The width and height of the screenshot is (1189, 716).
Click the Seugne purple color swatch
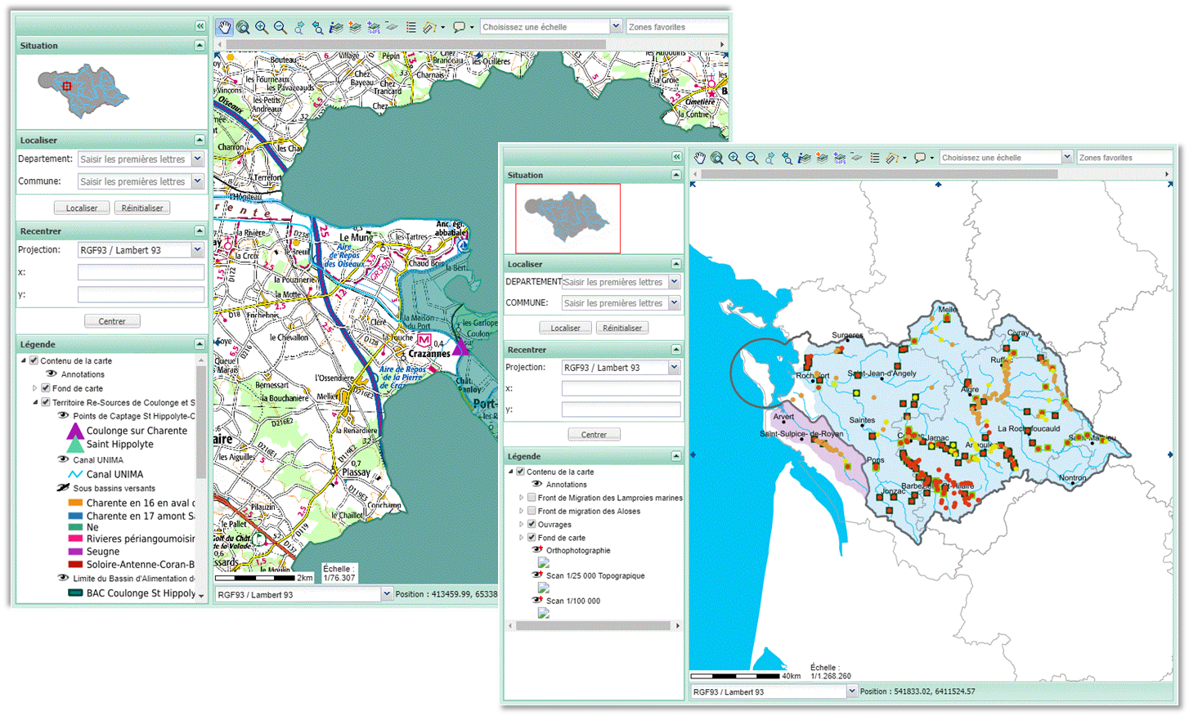[75, 552]
